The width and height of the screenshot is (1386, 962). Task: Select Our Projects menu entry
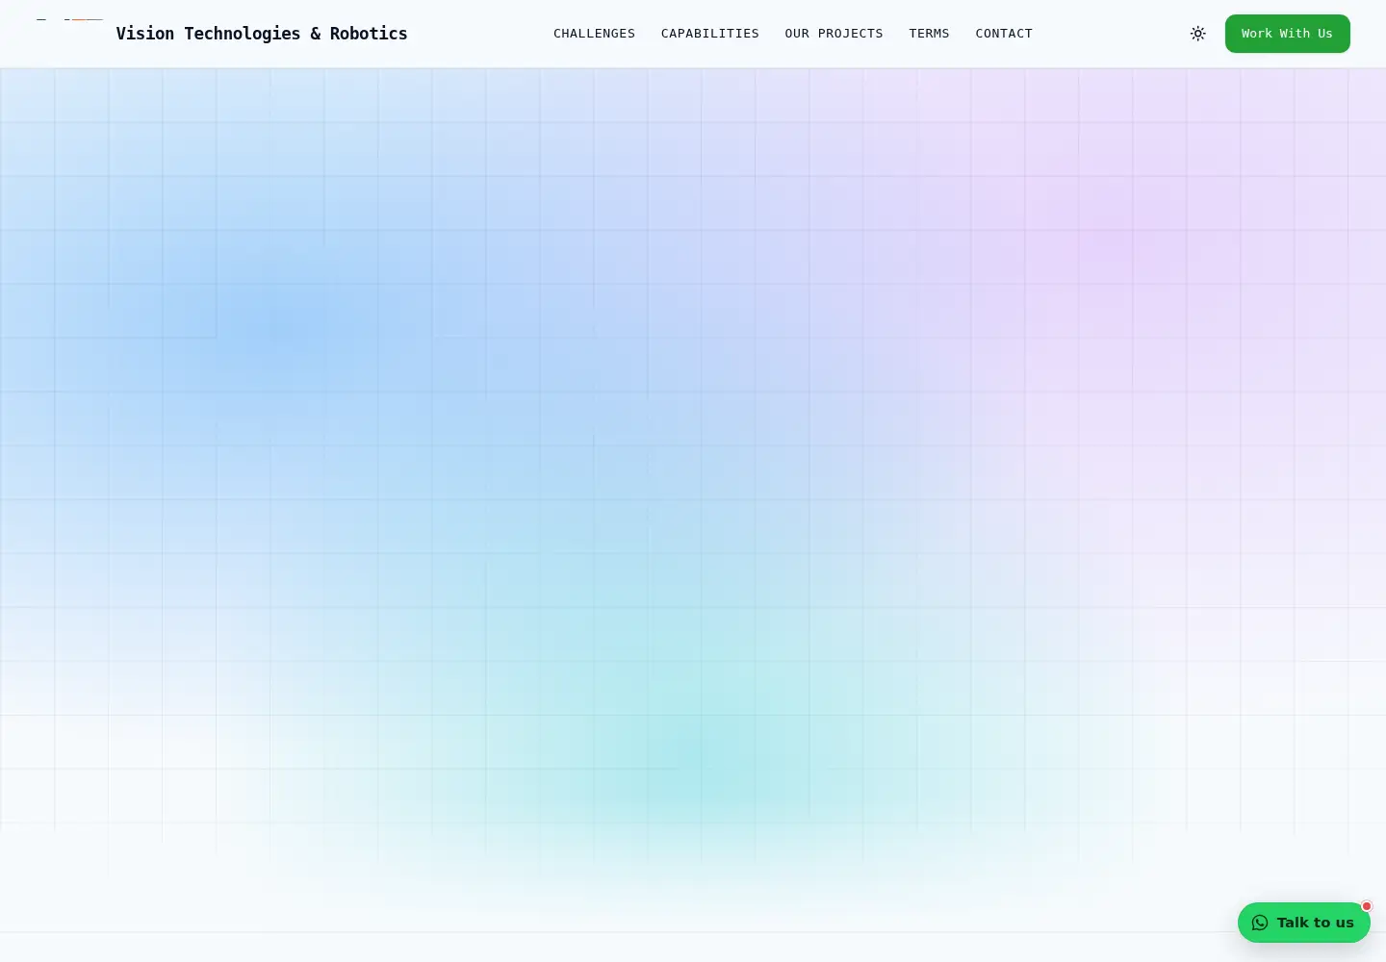[834, 34]
